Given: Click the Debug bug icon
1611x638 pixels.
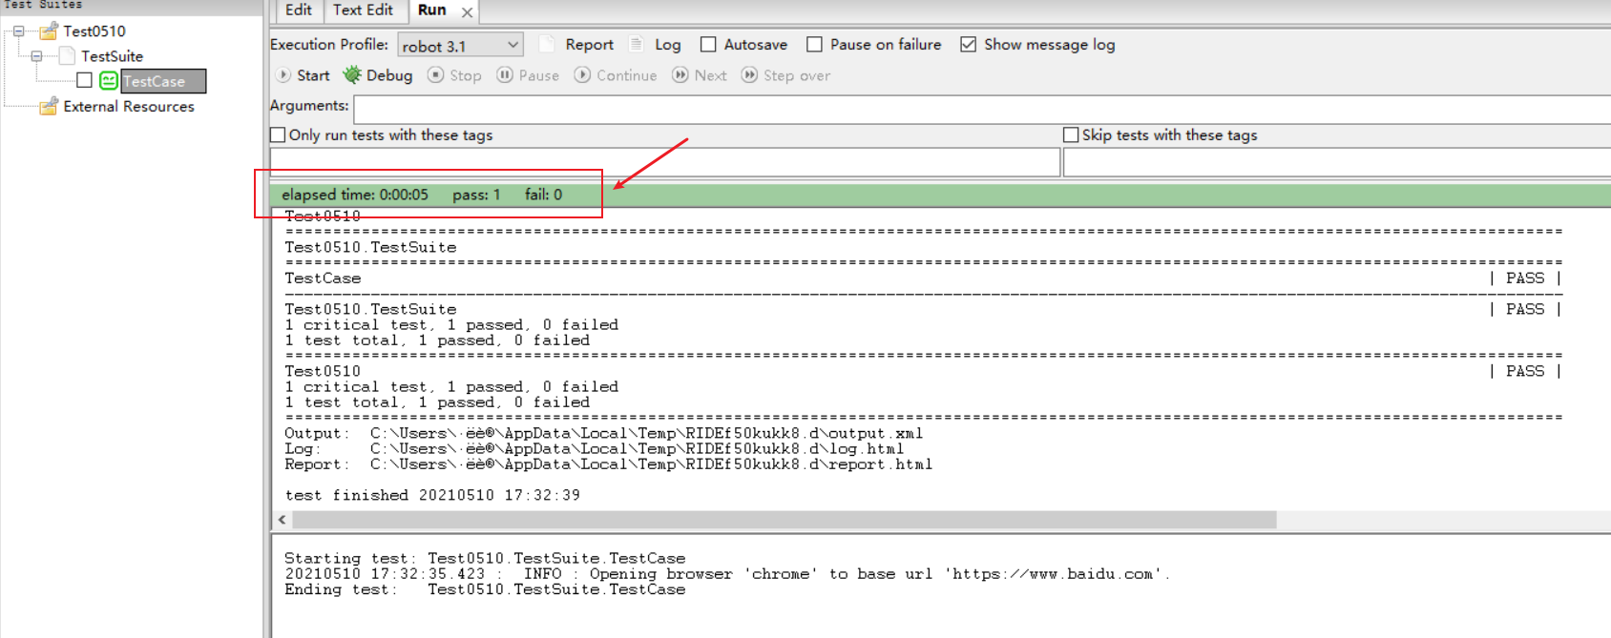Looking at the screenshot, I should (352, 74).
